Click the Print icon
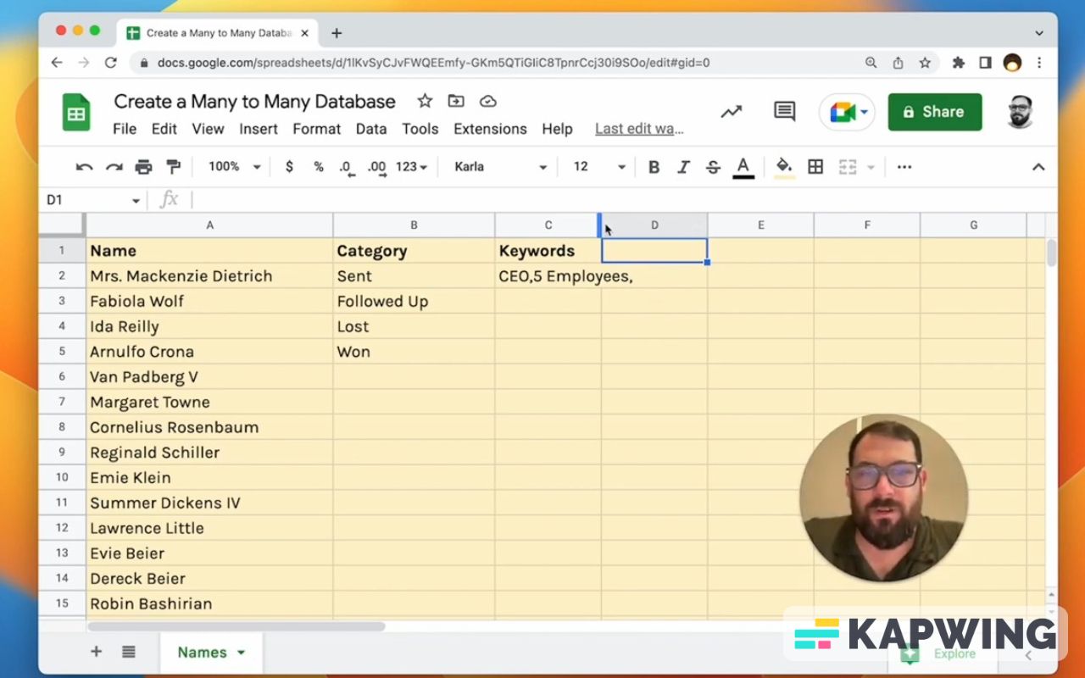1085x678 pixels. [x=143, y=167]
